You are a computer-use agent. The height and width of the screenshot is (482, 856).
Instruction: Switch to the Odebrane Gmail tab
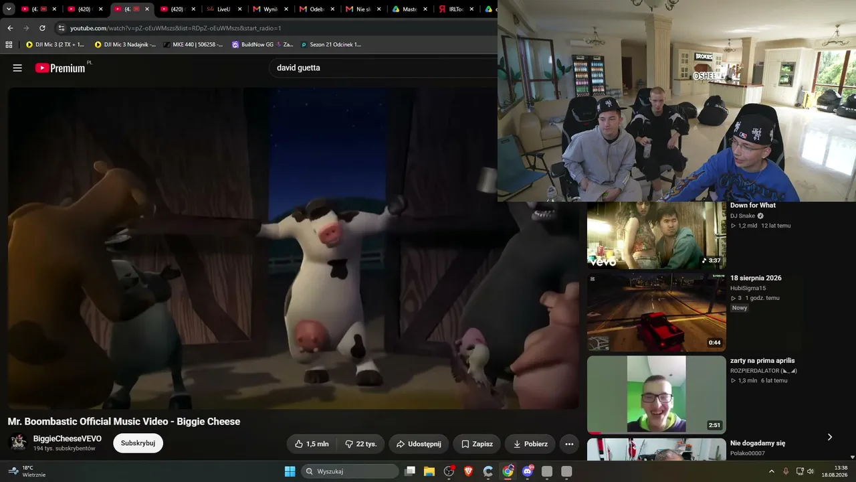pos(316,9)
